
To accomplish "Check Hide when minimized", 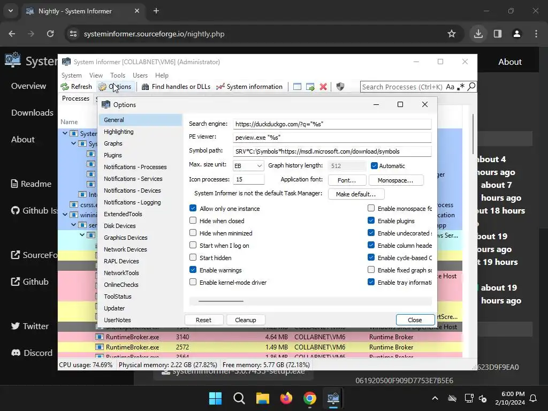I will (193, 233).
